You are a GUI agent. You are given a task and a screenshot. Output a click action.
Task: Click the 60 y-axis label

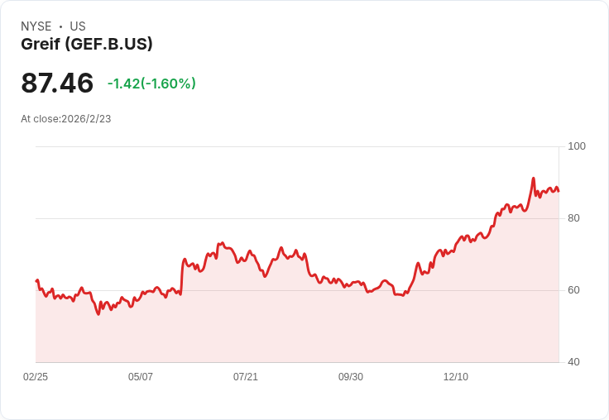[573, 290]
